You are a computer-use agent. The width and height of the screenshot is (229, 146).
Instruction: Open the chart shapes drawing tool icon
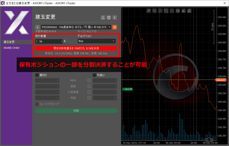[189, 11]
